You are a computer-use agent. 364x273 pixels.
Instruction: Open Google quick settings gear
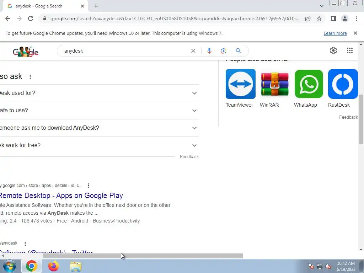[x=333, y=50]
